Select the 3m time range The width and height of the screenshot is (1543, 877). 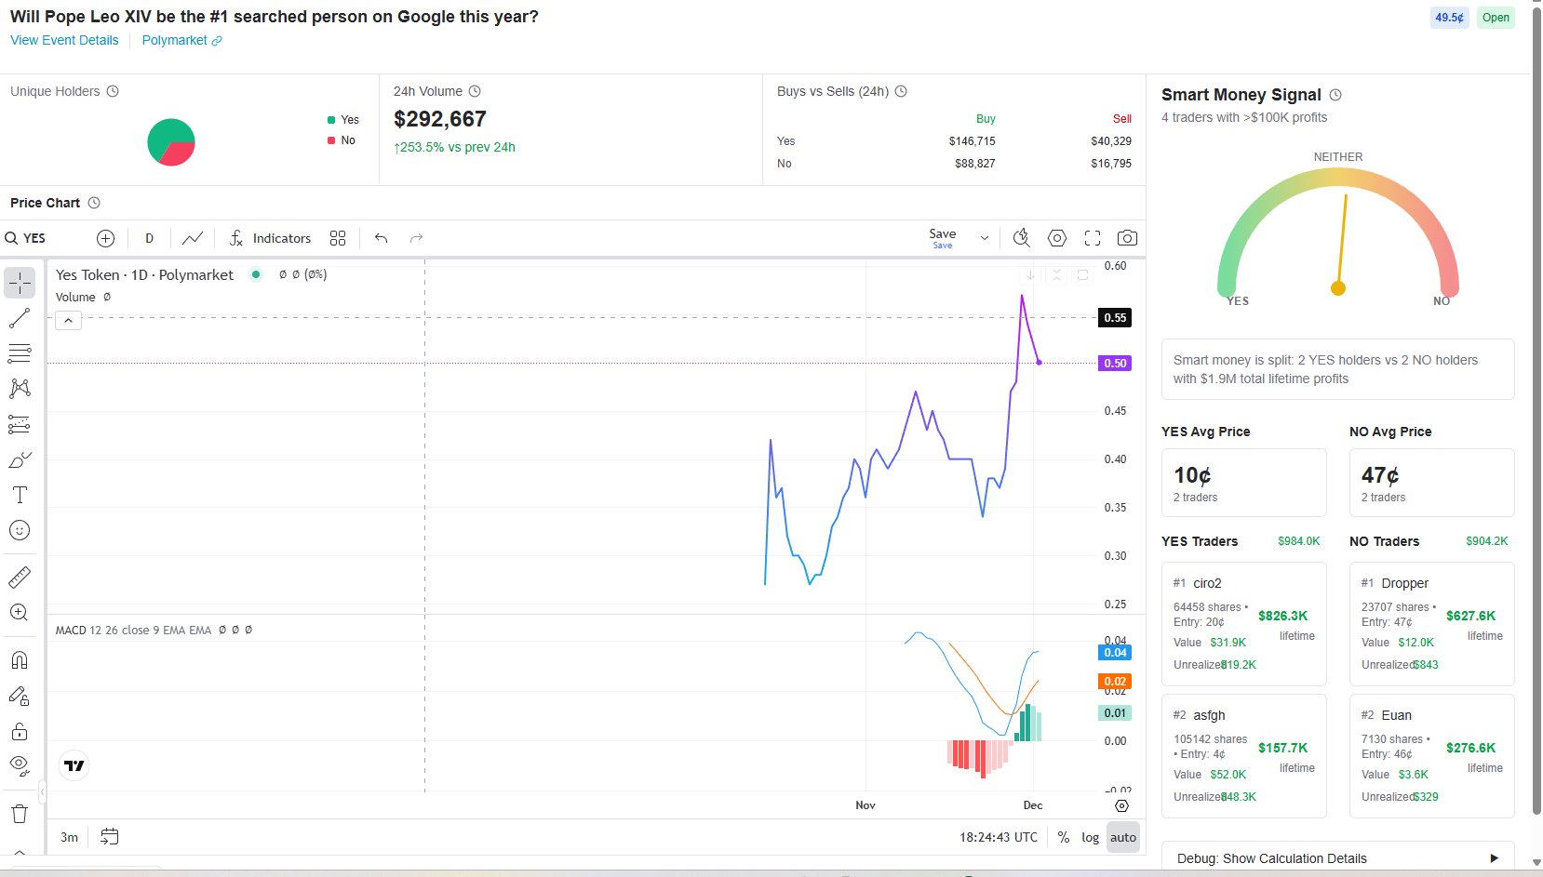click(x=70, y=837)
